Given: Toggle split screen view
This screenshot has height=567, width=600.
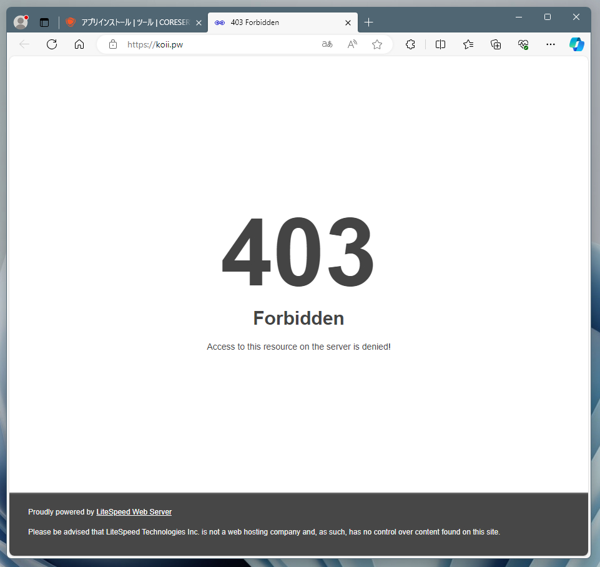Looking at the screenshot, I should (x=440, y=44).
